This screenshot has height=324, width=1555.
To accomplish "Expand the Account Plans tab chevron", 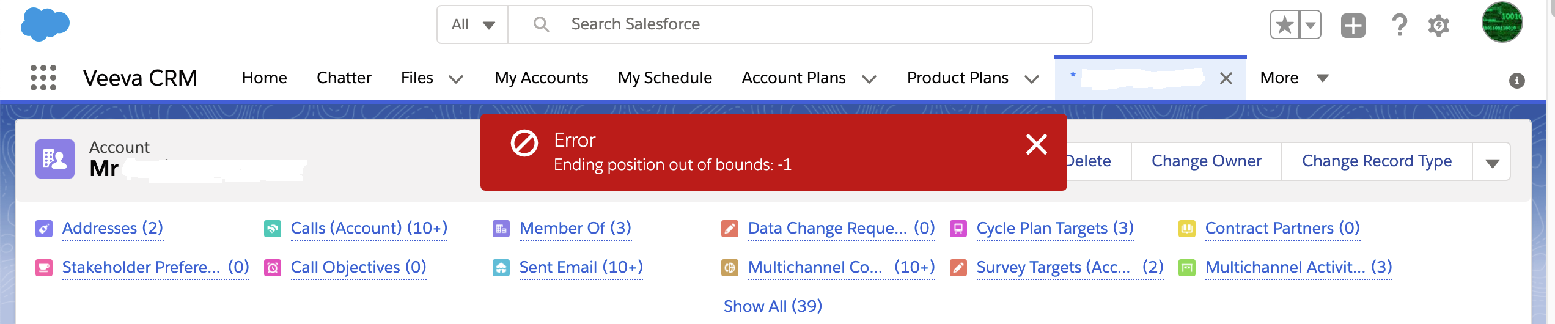I will pyautogui.click(x=869, y=79).
